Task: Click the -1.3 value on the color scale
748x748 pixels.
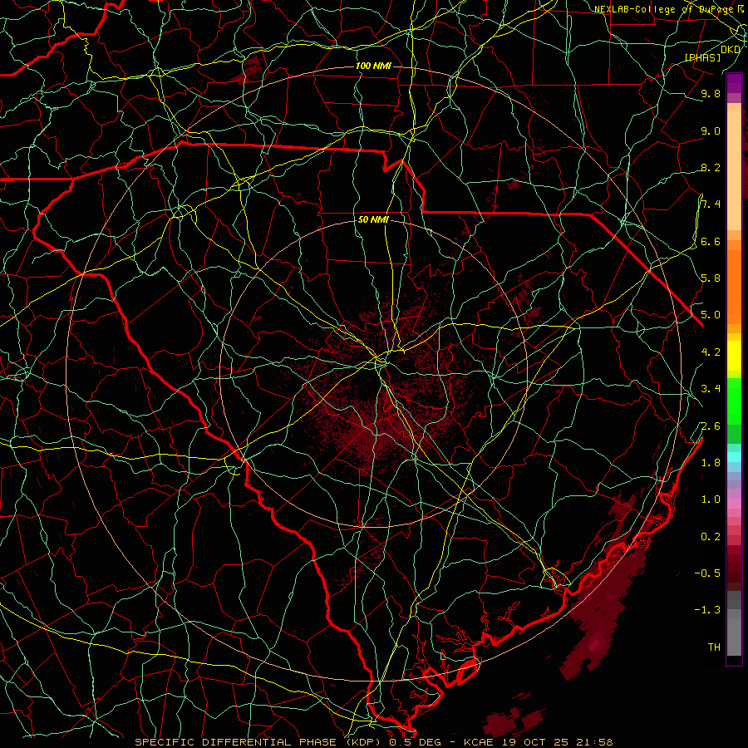Action: point(707,610)
